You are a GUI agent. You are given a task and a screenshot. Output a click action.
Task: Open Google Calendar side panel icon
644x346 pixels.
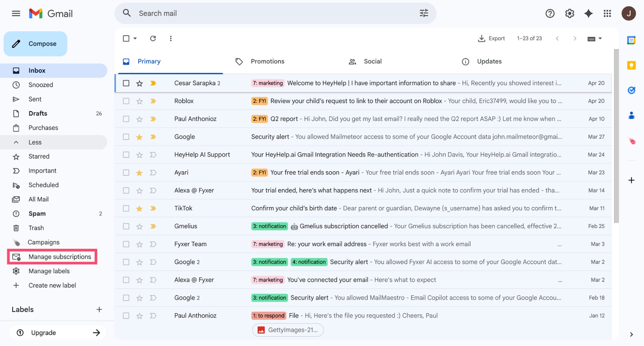(631, 40)
